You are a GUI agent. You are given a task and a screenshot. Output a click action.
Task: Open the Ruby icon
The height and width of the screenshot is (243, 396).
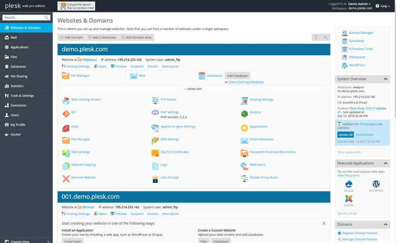point(66,128)
